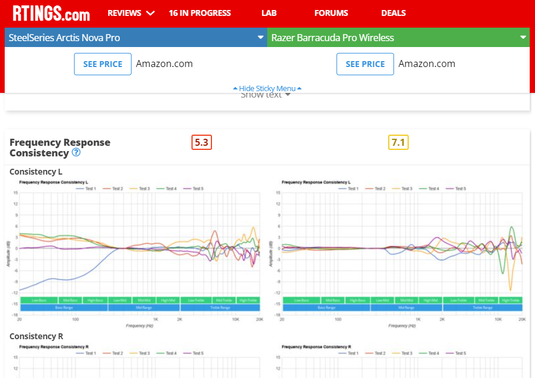Toggle Test 2 legend in right Consistency L chart

click(x=375, y=189)
